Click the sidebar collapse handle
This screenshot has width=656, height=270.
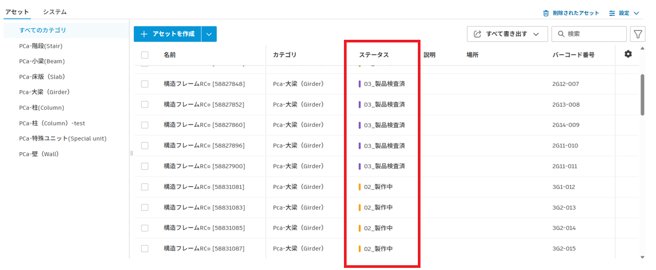point(131,153)
